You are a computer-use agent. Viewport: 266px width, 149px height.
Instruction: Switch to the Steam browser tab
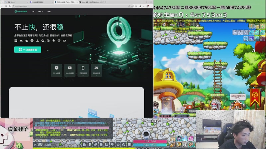click(91, 2)
